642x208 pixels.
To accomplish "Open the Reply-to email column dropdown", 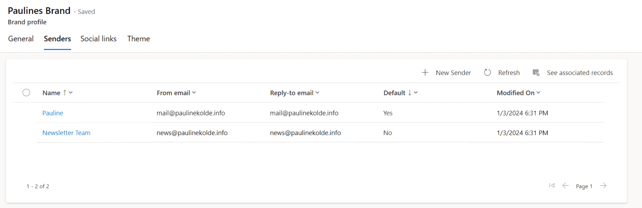I will pyautogui.click(x=317, y=93).
